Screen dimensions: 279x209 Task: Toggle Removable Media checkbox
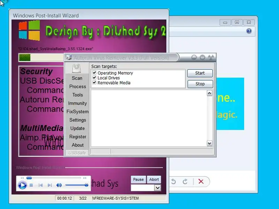click(94, 83)
